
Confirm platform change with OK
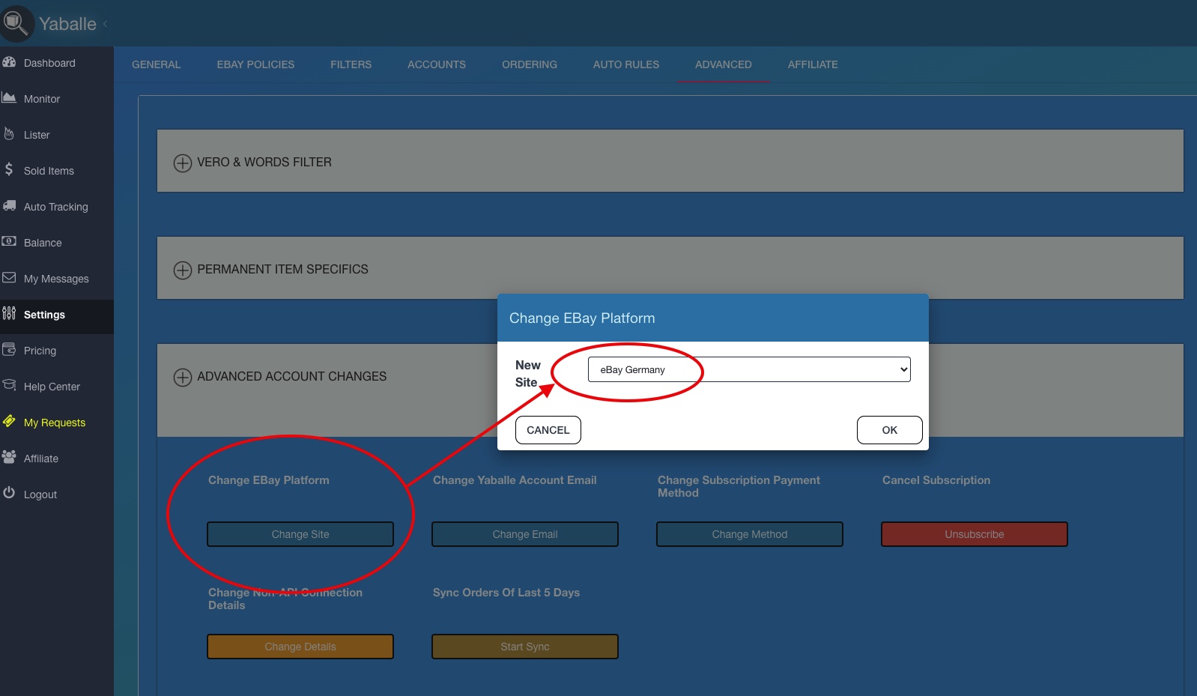890,430
